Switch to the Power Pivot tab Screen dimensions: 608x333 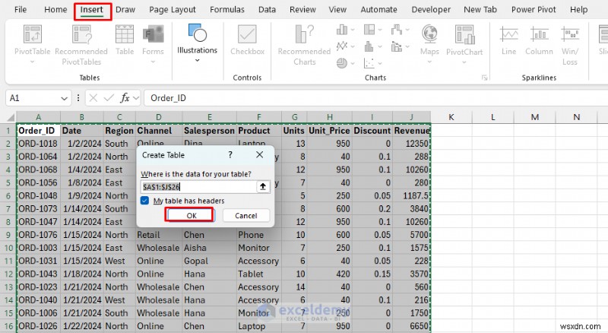[534, 10]
